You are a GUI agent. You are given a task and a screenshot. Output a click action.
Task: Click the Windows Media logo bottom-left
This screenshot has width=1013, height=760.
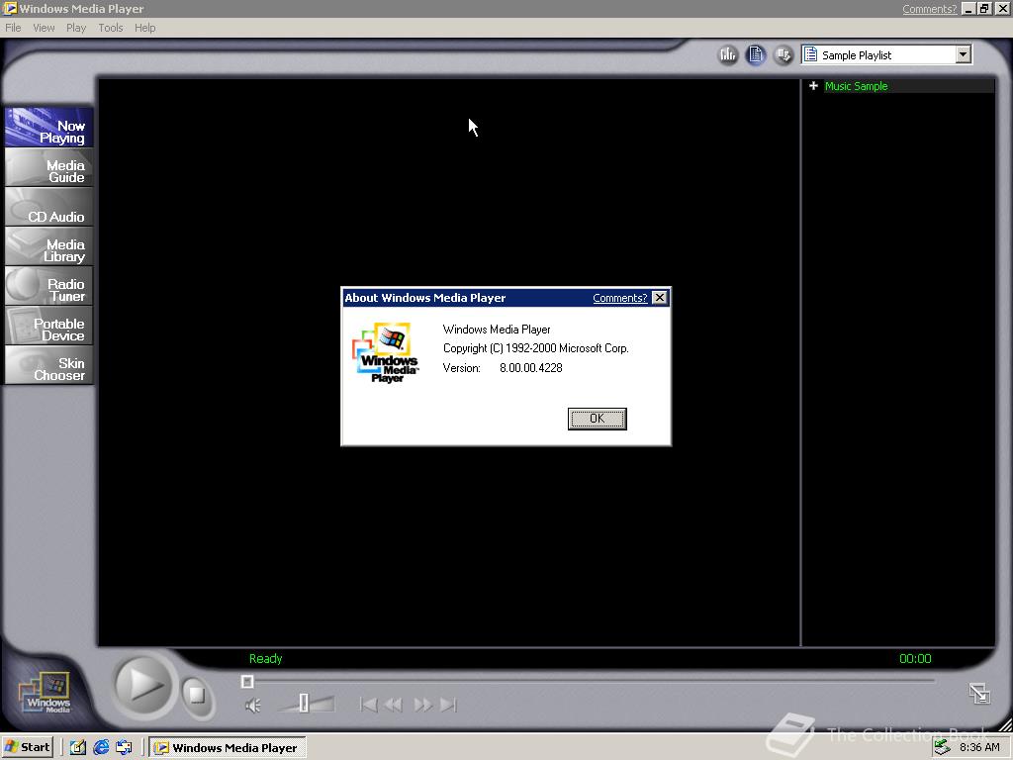[x=45, y=694]
